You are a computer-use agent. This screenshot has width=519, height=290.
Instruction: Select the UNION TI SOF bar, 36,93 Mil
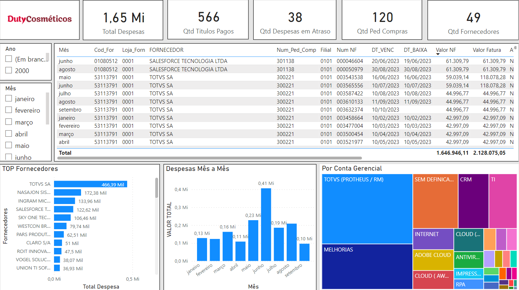(57, 268)
